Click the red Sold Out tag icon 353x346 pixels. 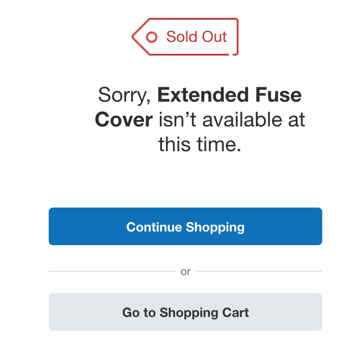pos(185,37)
